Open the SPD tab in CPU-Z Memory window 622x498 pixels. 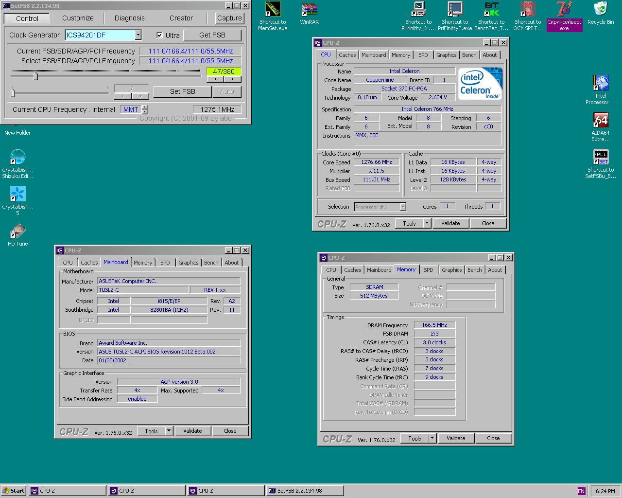tap(428, 270)
